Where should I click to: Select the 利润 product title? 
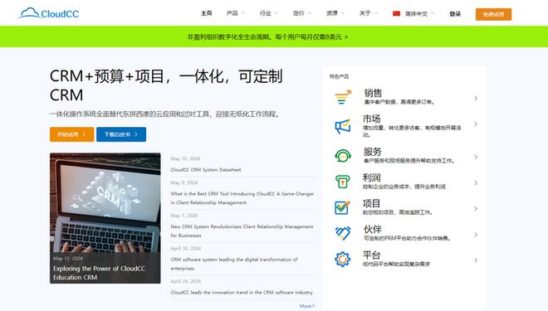click(x=371, y=177)
